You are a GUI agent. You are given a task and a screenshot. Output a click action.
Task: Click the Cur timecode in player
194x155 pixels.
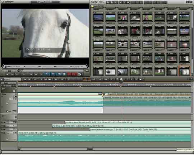13,67
